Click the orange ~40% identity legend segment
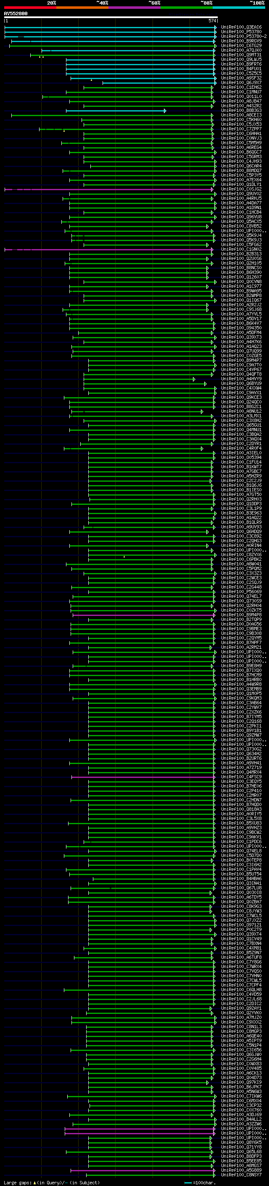269x1186 pixels. click(82, 8)
